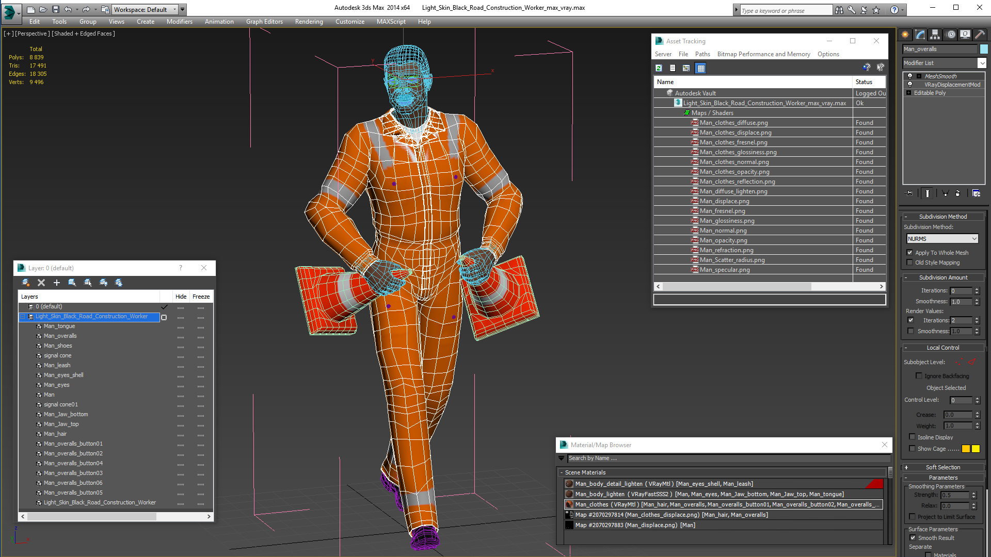Click the Create New Layer icon in Layer dialog
This screenshot has height=557, width=991.
click(x=26, y=283)
